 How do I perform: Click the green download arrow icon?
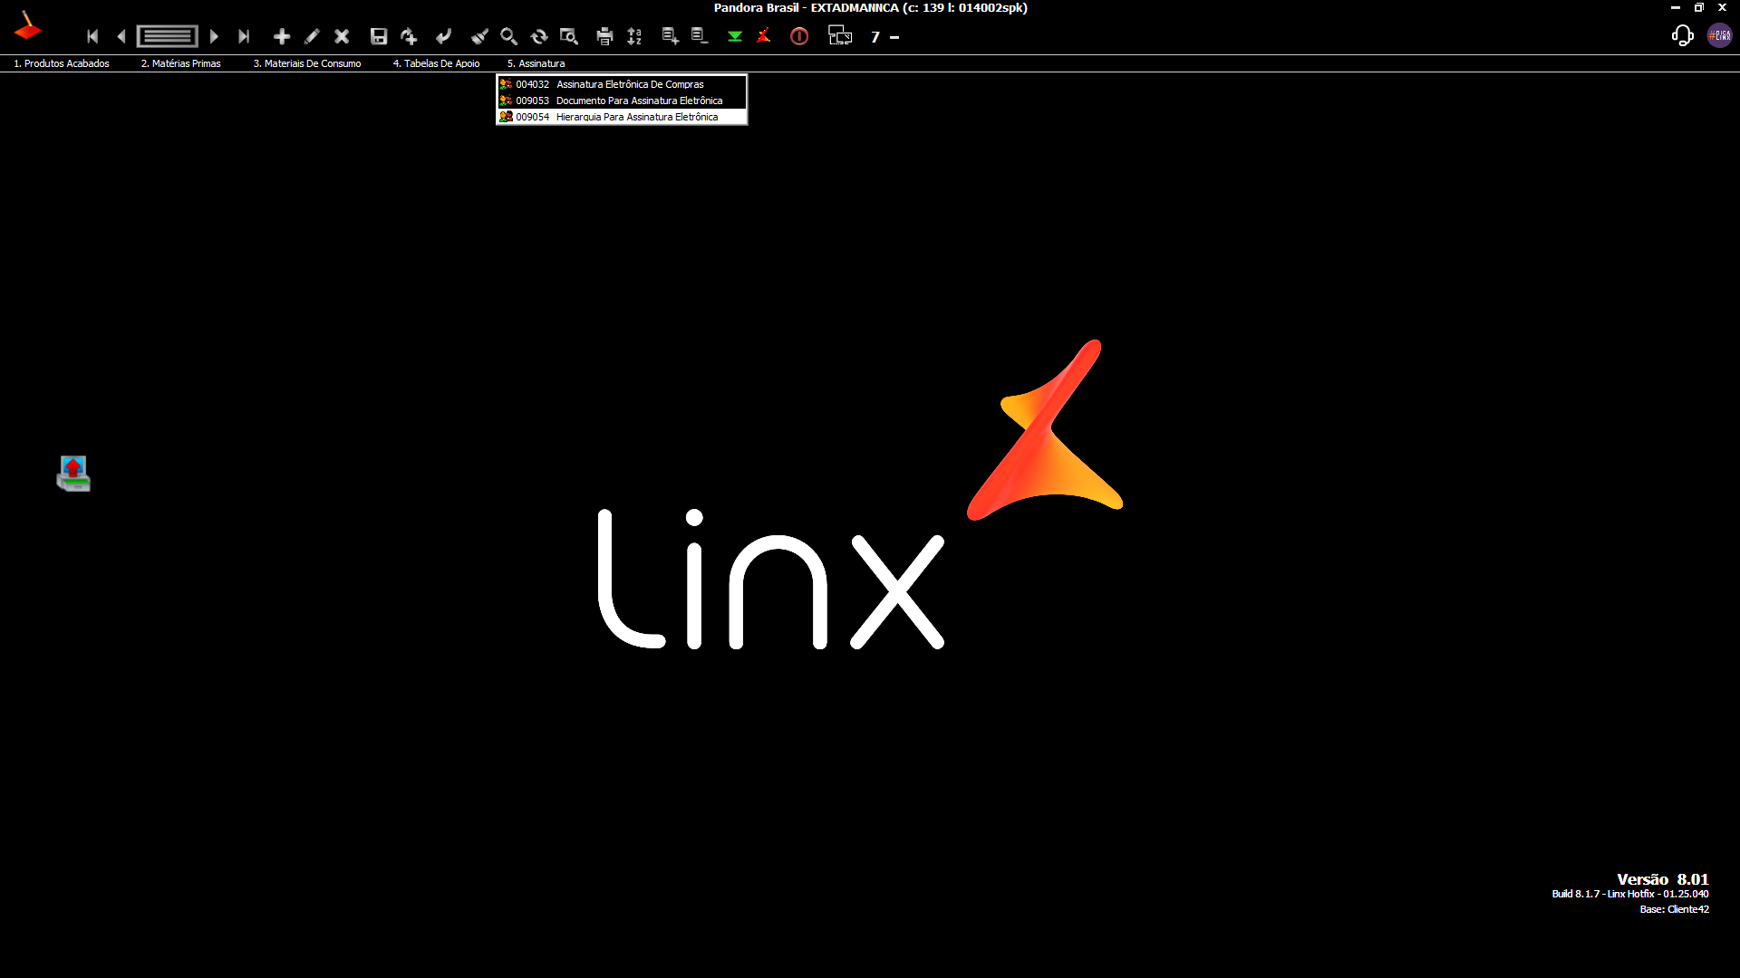(735, 37)
